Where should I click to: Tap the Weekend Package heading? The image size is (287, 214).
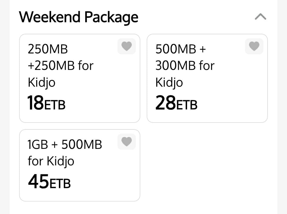tap(78, 17)
